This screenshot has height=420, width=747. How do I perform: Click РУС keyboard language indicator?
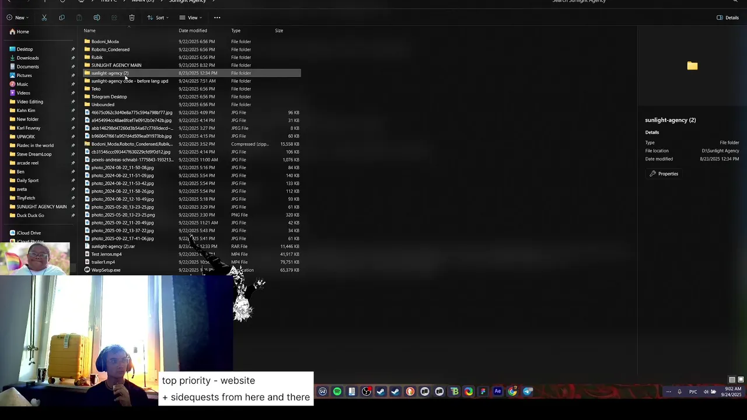point(693,392)
